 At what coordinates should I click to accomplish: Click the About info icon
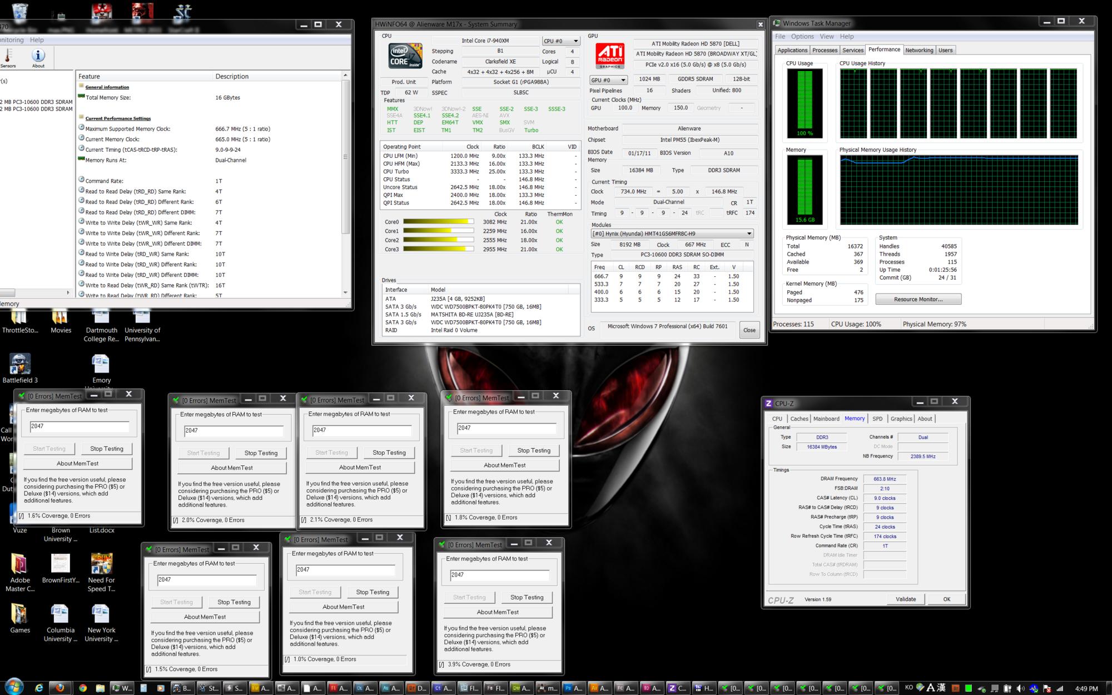38,58
